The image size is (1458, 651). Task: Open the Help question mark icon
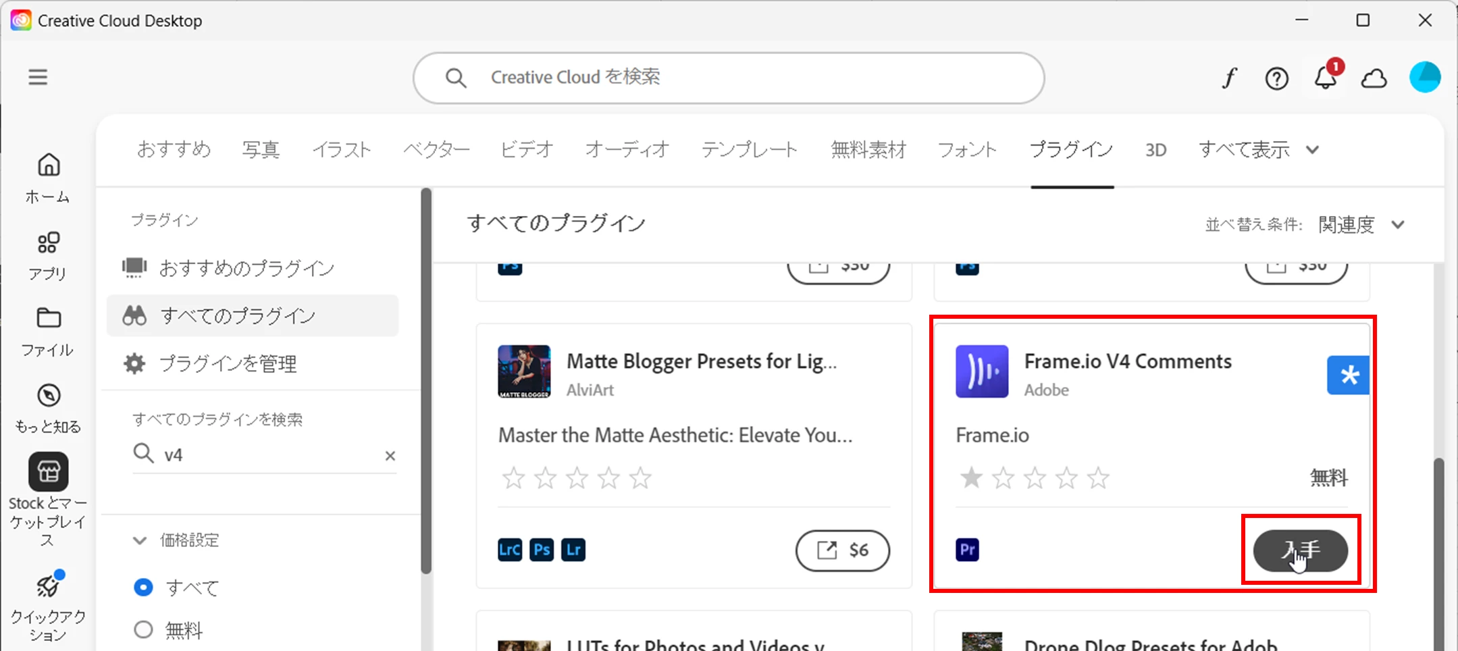click(1276, 79)
